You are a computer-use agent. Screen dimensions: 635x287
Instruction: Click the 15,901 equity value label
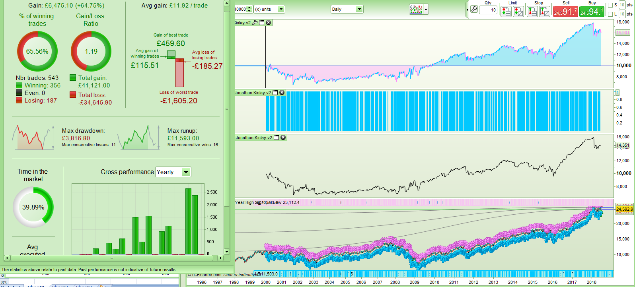click(x=623, y=33)
